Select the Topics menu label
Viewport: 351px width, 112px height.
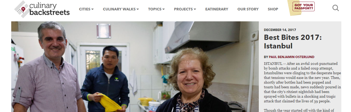click(x=155, y=9)
